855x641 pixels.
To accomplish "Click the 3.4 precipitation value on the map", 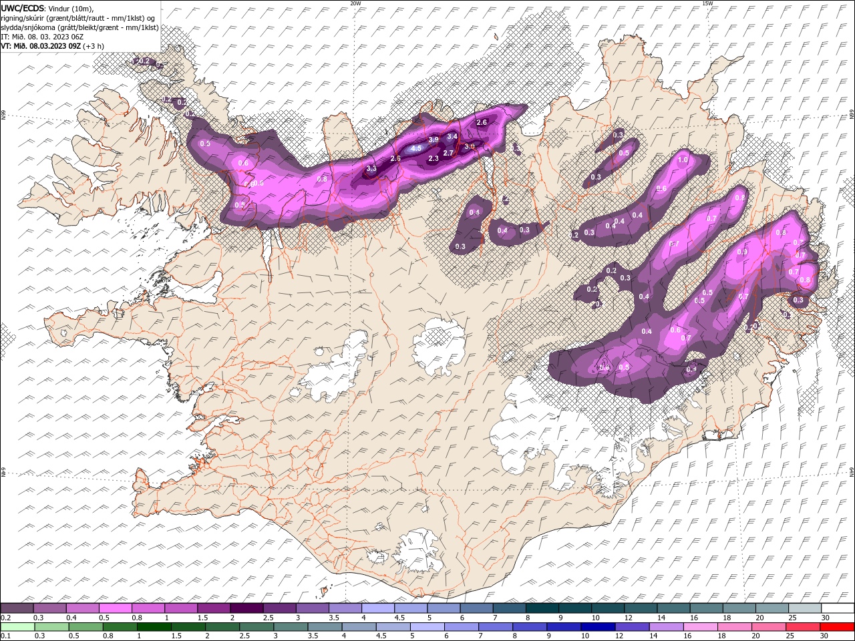I will [x=452, y=136].
